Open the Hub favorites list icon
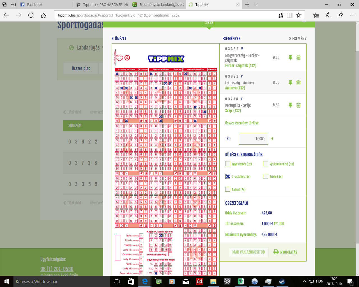The height and width of the screenshot is (287, 359). pos(316,15)
